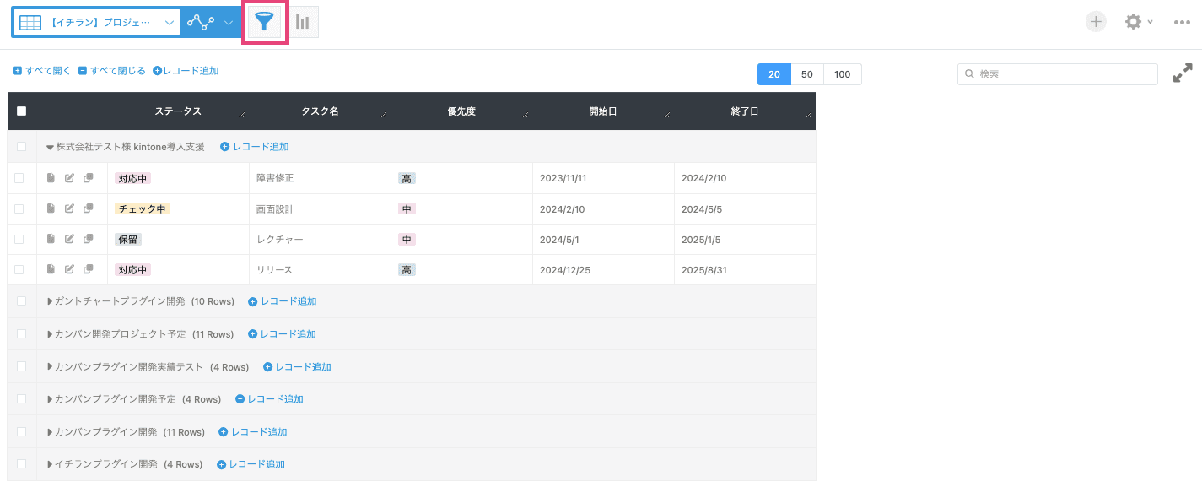1202x487 pixels.
Task: Select 100 rows per page
Action: (843, 74)
